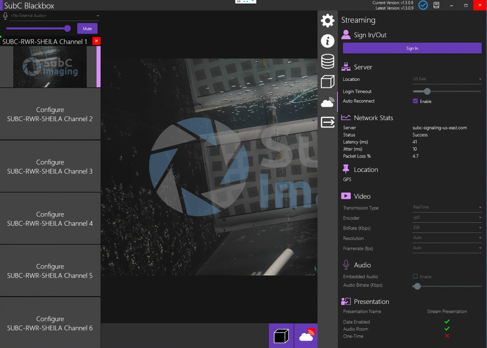487x348 pixels.
Task: Open the settings gear panel
Action: pos(327,21)
